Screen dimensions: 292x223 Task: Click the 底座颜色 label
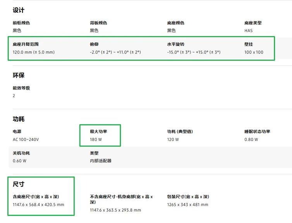coord(175,23)
